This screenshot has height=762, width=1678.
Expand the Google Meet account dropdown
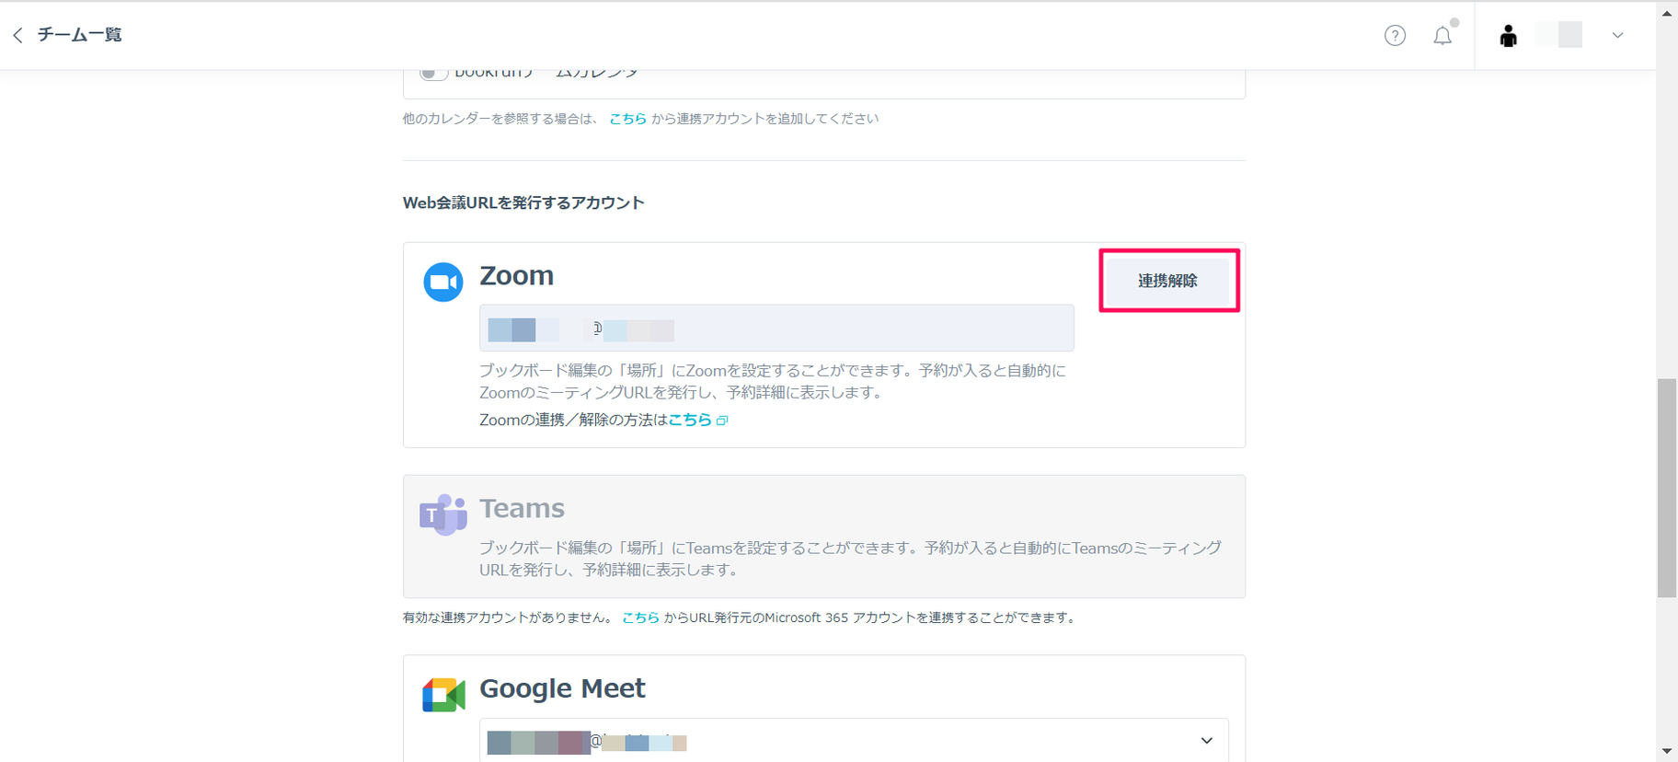(854, 740)
